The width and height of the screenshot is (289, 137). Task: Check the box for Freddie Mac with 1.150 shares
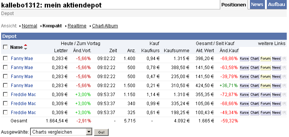pyautogui.click(x=5, y=95)
